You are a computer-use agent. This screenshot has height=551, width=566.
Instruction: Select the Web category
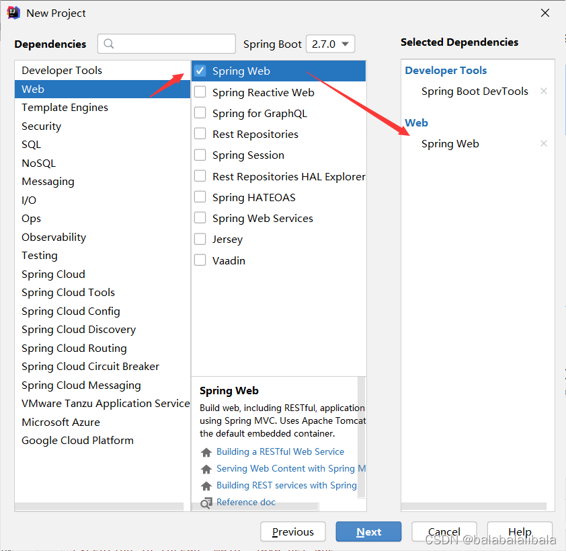tap(103, 89)
